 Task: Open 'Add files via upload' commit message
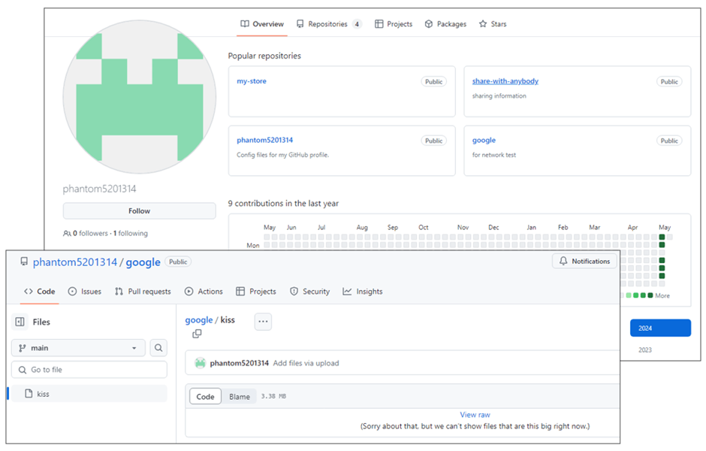click(306, 363)
